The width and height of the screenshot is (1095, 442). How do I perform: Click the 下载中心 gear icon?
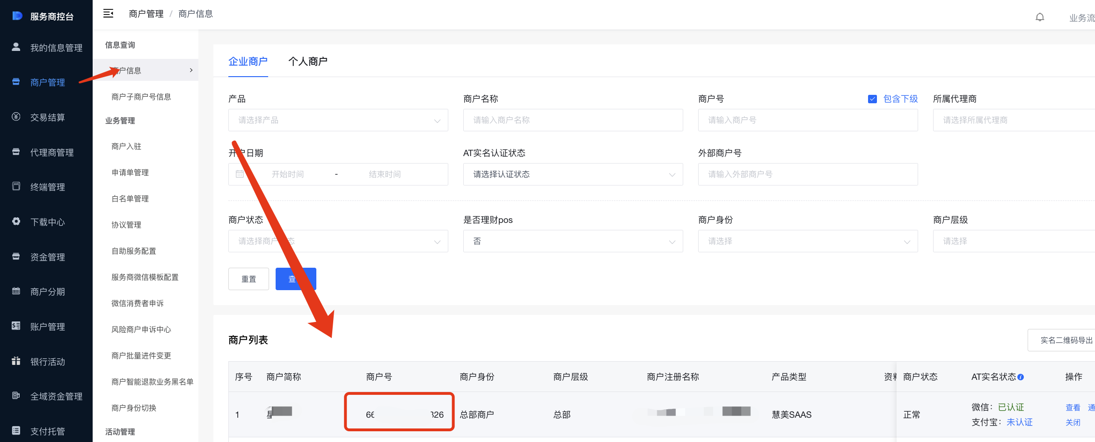tap(16, 221)
